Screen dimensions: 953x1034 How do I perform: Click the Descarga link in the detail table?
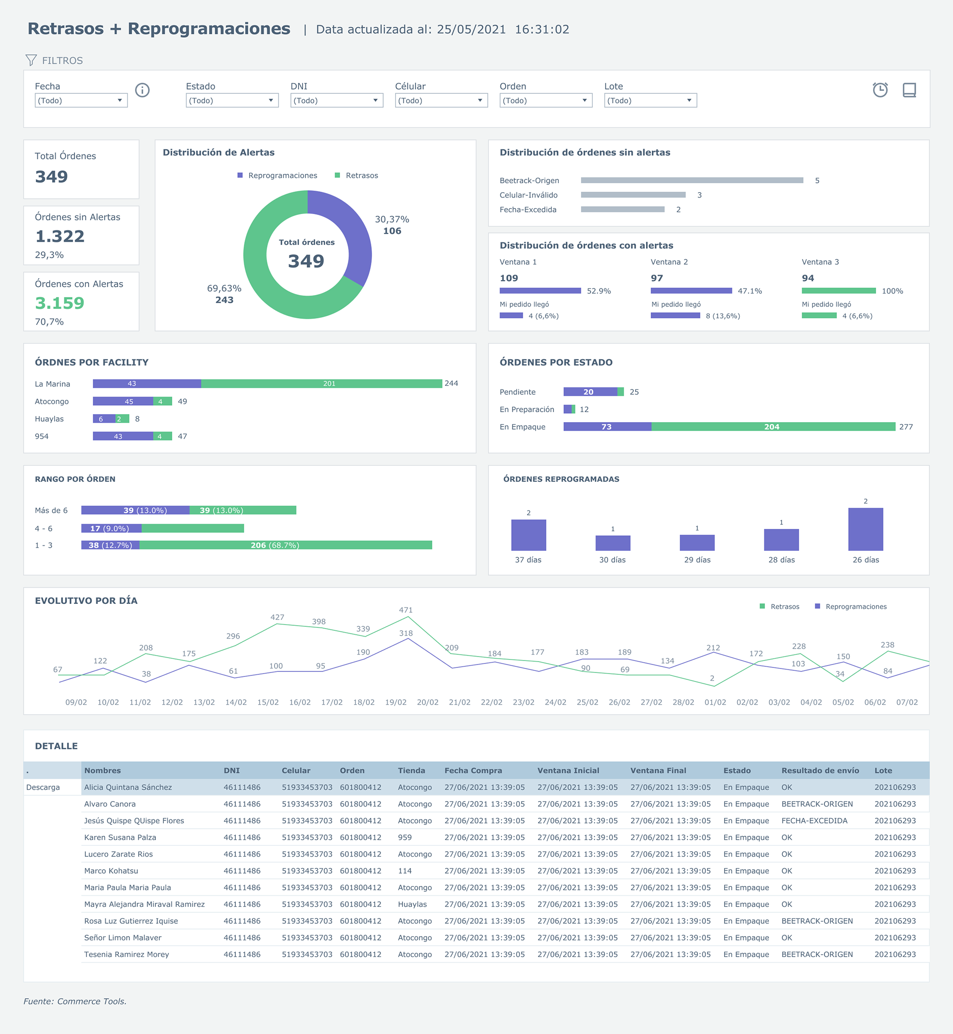43,787
